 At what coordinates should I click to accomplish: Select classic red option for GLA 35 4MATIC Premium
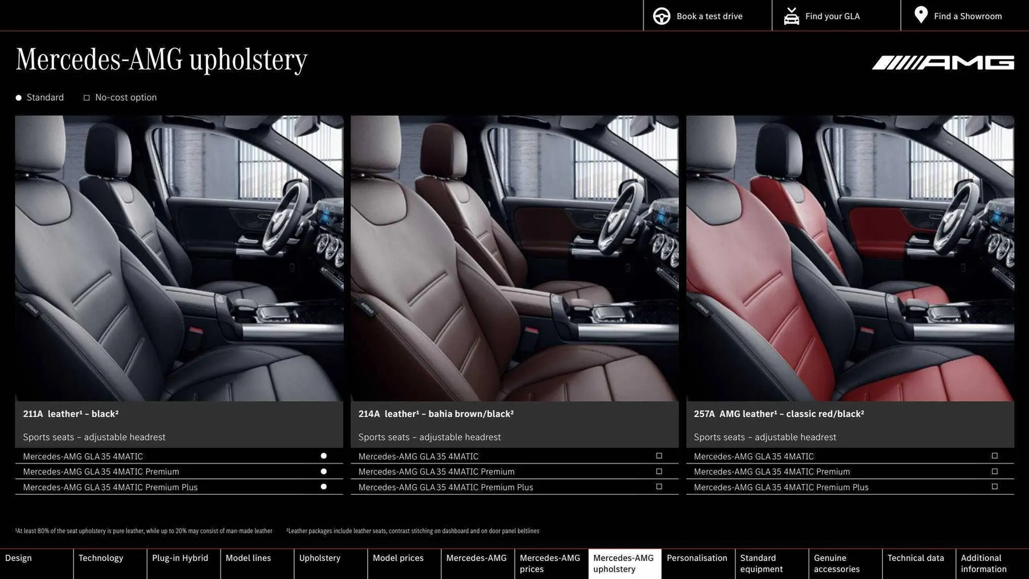[994, 471]
